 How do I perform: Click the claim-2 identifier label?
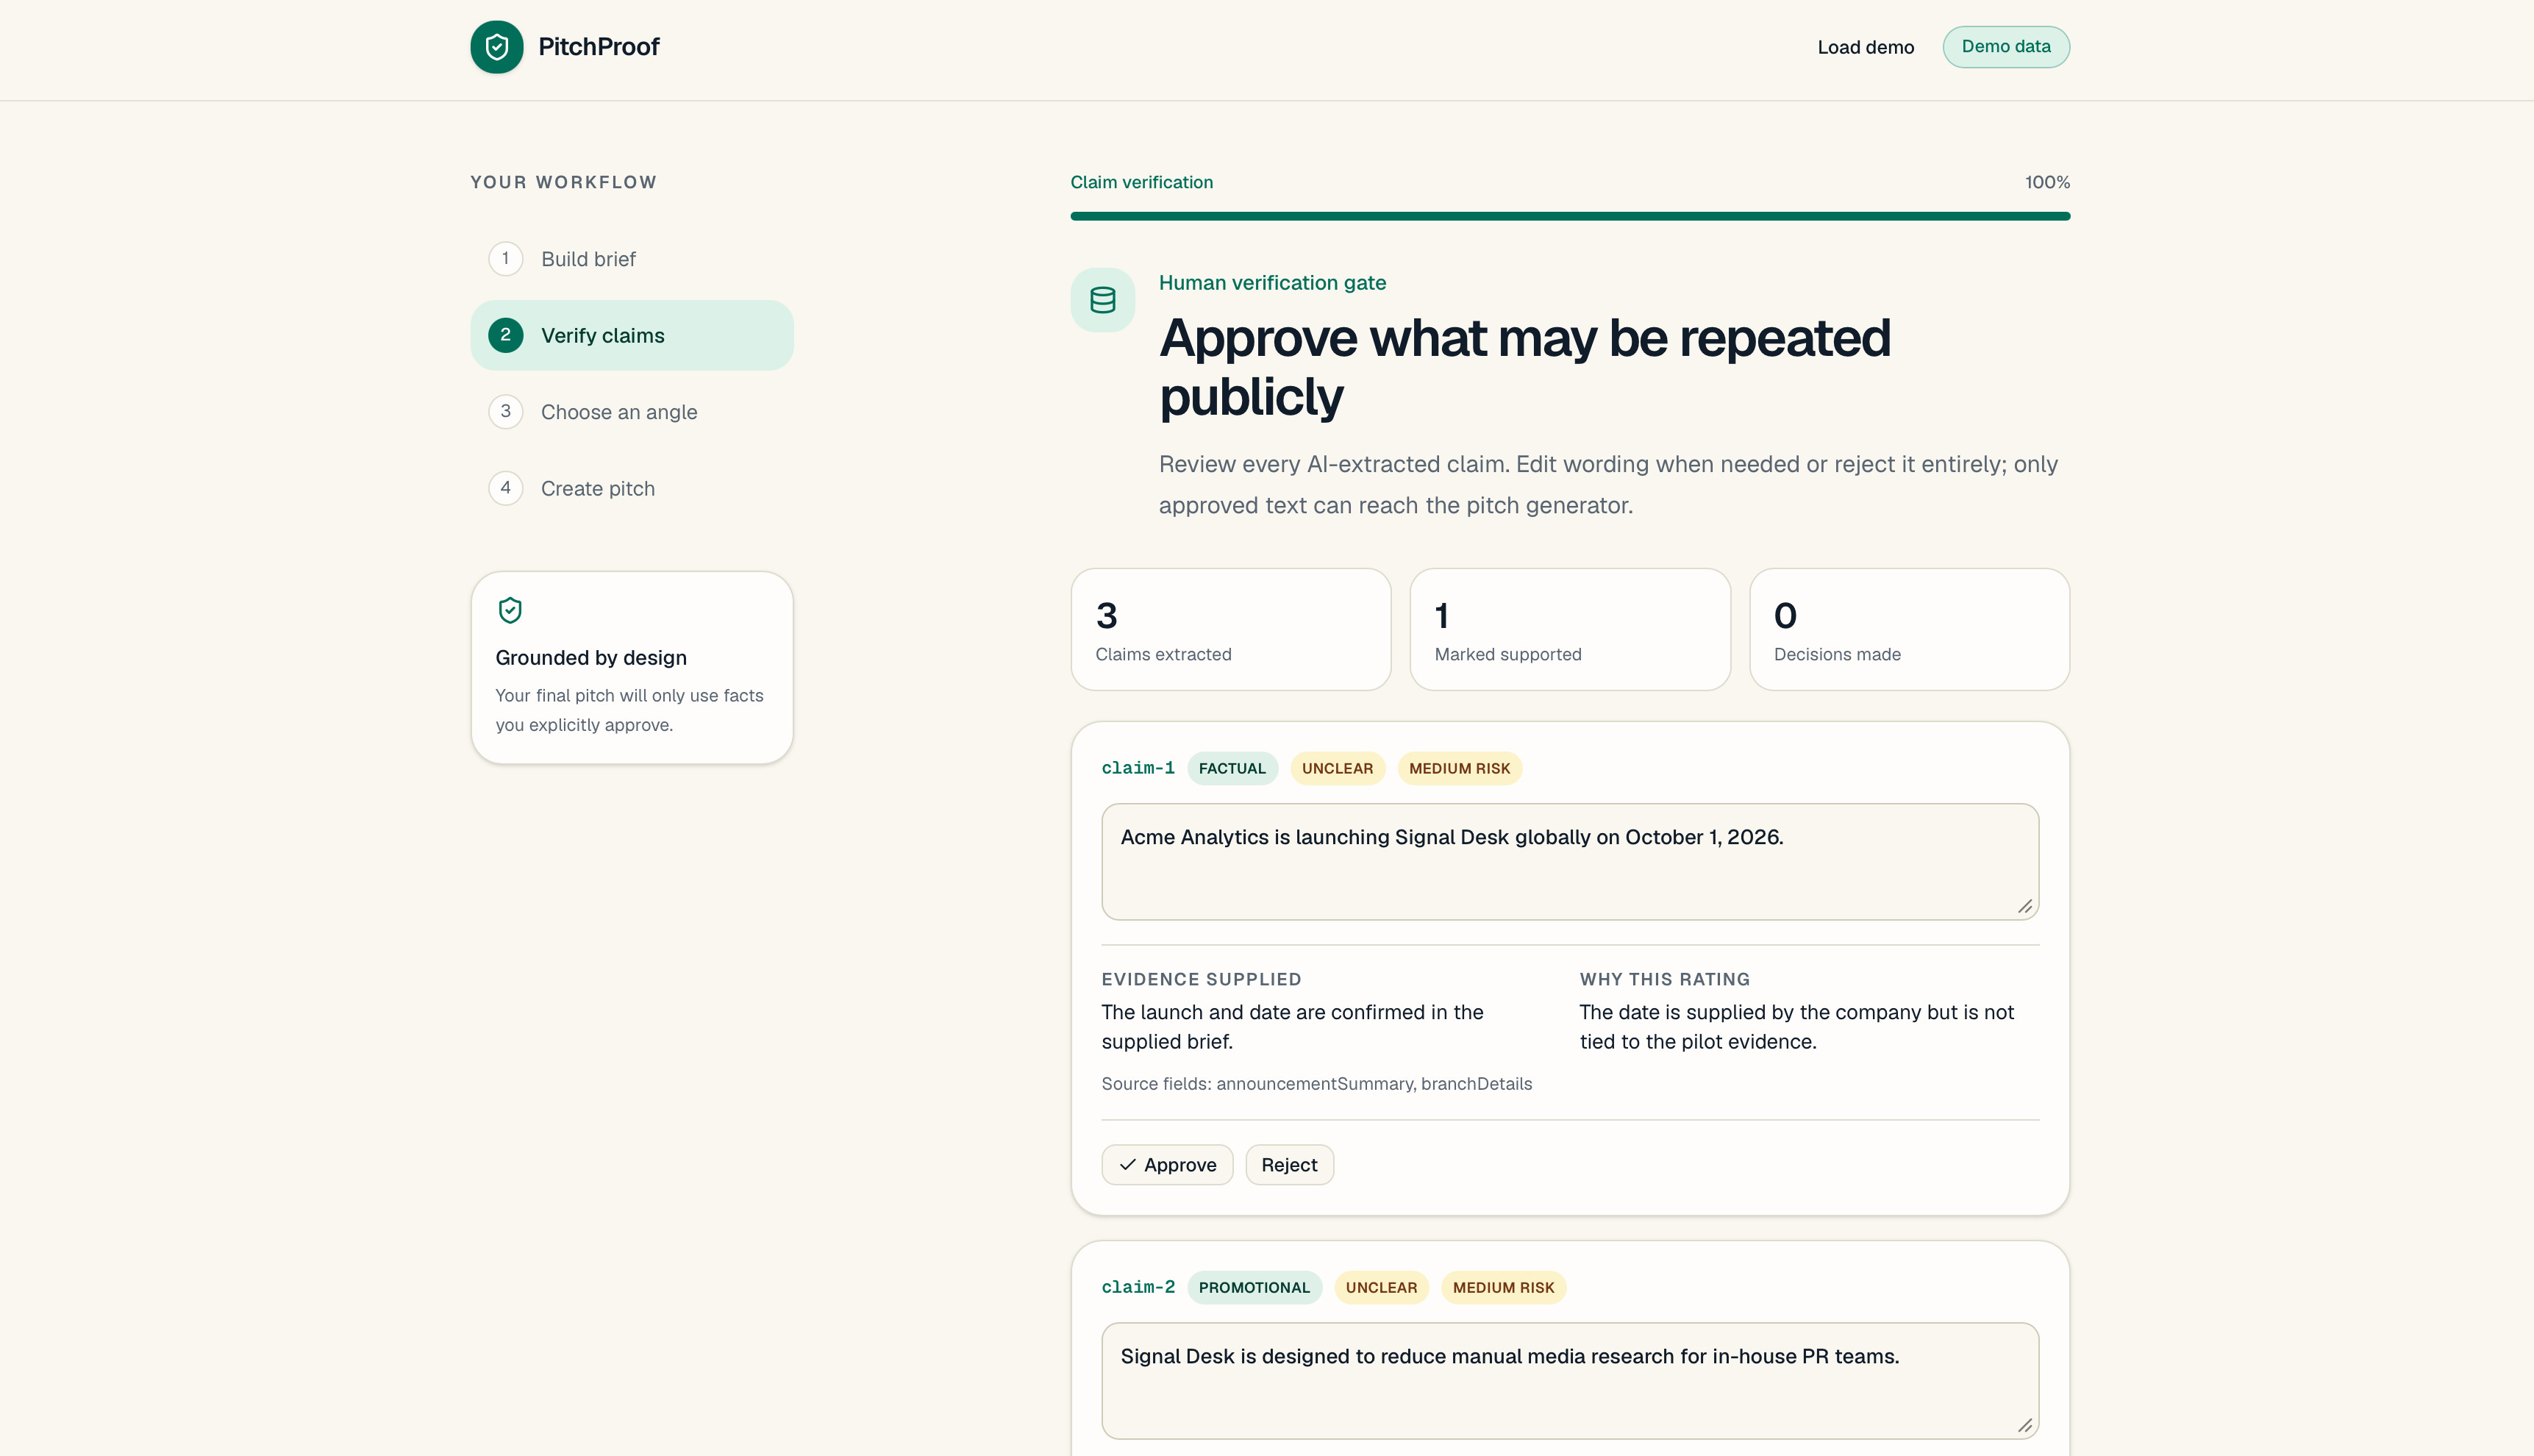pos(1138,1288)
